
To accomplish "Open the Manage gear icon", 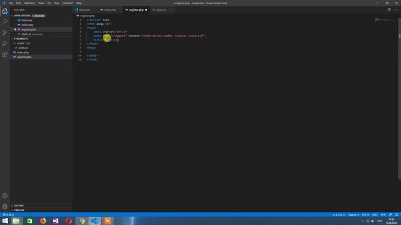I will [5, 206].
